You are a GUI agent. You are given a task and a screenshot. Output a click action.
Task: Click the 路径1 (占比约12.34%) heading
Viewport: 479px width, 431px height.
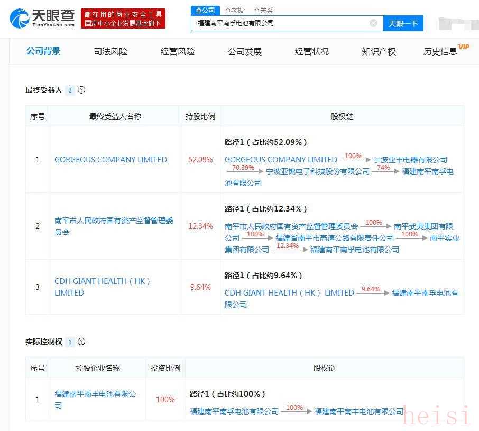pyautogui.click(x=266, y=209)
